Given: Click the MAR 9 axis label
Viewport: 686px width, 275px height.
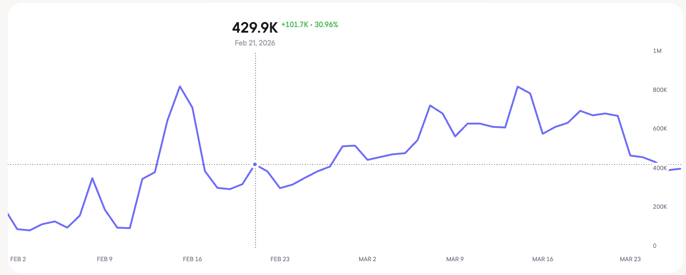Looking at the screenshot, I should pos(455,259).
